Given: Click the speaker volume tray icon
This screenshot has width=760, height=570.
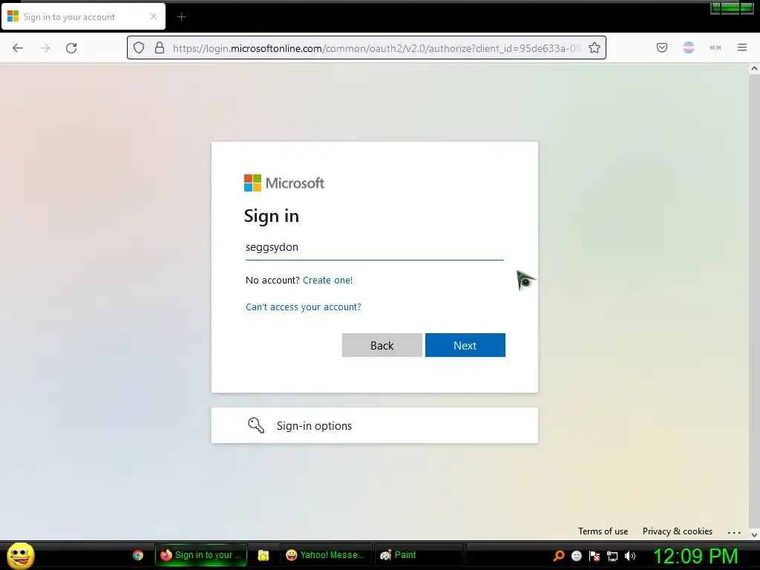Looking at the screenshot, I should [630, 556].
